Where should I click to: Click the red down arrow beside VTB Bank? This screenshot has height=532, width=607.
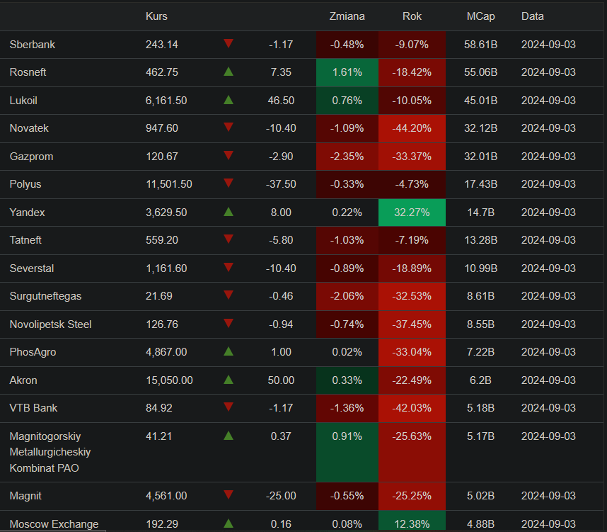(228, 407)
